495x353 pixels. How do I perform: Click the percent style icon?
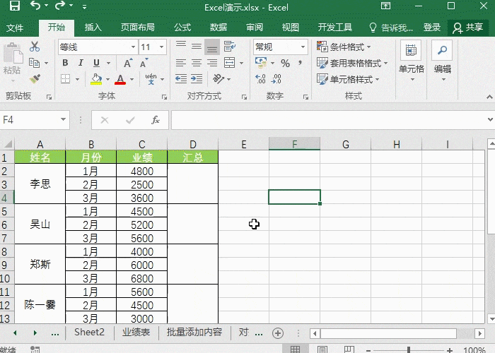click(284, 63)
